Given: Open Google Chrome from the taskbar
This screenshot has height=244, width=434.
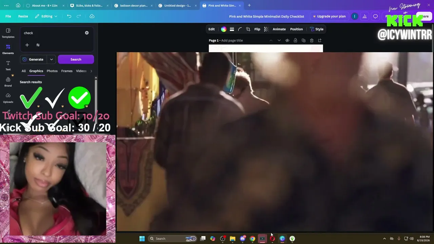Looking at the screenshot, I should tap(253, 239).
